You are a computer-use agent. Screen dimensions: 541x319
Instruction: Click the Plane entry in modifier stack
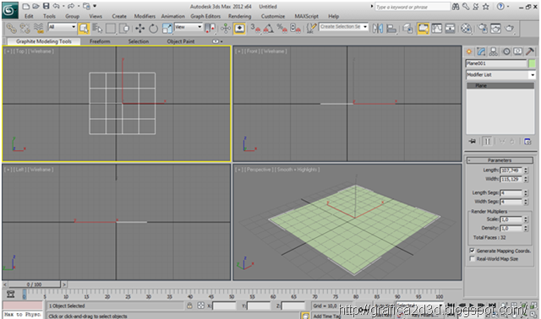pos(500,85)
